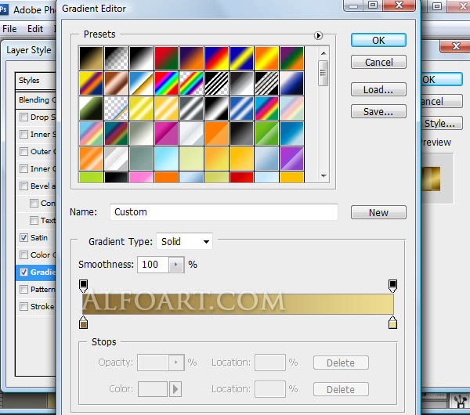This screenshot has height=415, width=470.
Task: Open the Gradient Type dropdown
Action: 185,241
